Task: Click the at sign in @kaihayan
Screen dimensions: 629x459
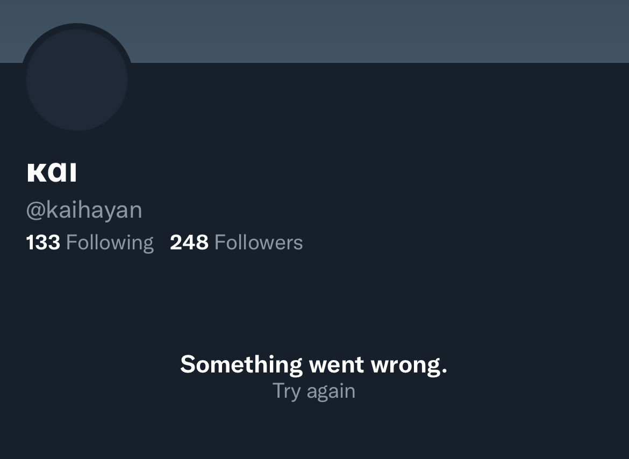Action: pyautogui.click(x=35, y=211)
